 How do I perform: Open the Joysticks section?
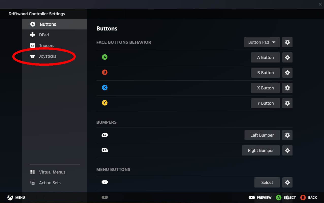pyautogui.click(x=47, y=56)
